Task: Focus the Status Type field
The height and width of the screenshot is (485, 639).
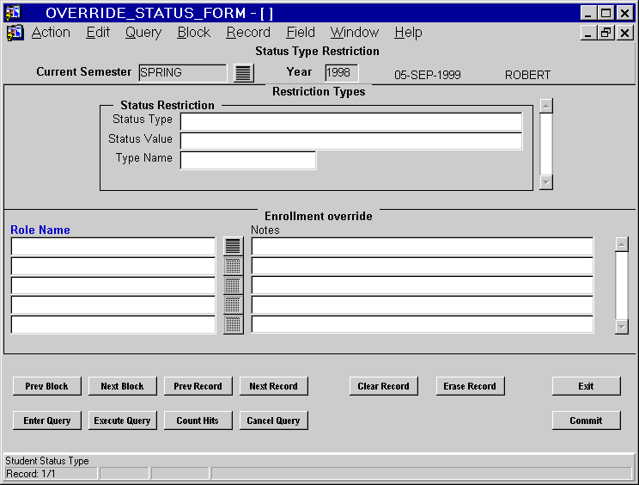Action: tap(351, 121)
